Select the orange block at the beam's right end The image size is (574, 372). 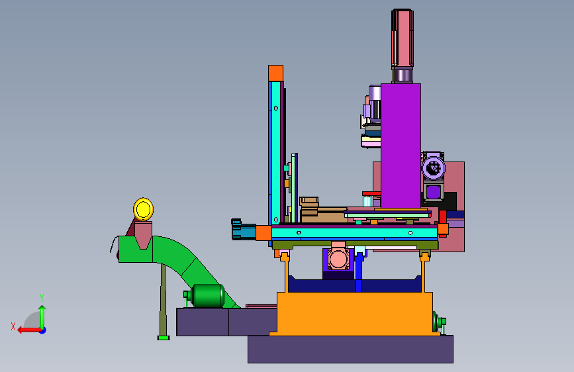[x=443, y=229]
